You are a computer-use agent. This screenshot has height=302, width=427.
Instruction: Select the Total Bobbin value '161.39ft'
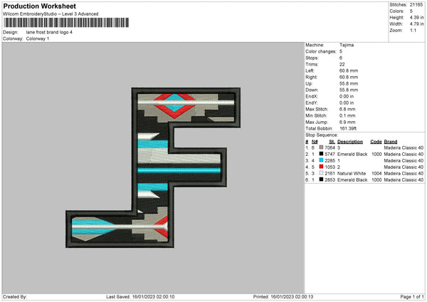tap(348, 128)
